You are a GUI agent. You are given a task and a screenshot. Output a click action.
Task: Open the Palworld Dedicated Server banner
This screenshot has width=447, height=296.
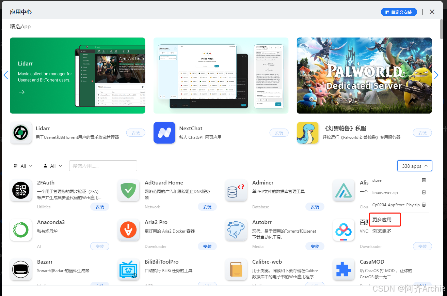(x=364, y=75)
